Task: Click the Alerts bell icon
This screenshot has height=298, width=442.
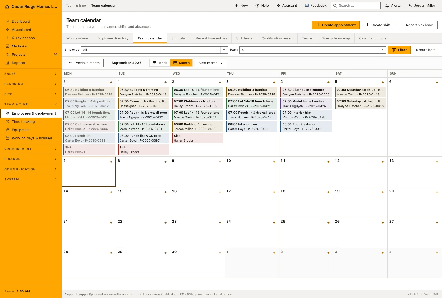Action: [x=387, y=6]
